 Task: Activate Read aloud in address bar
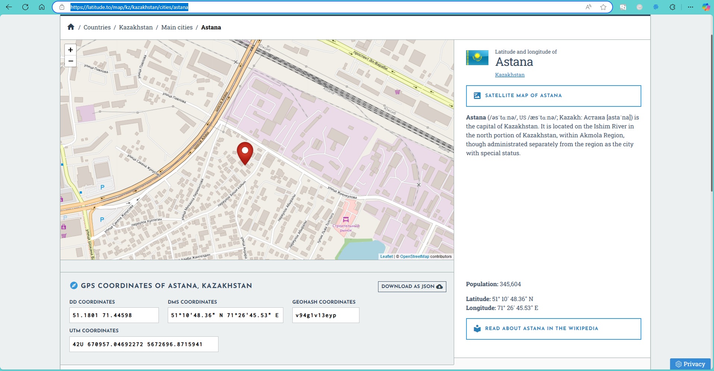click(588, 7)
